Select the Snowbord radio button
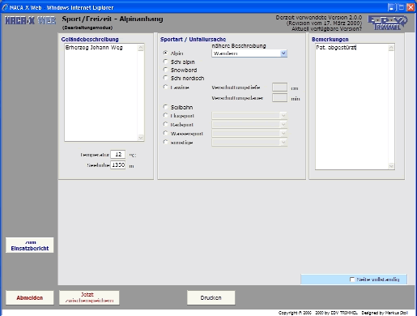Image resolution: width=417 pixels, height=316 pixels. coord(166,70)
